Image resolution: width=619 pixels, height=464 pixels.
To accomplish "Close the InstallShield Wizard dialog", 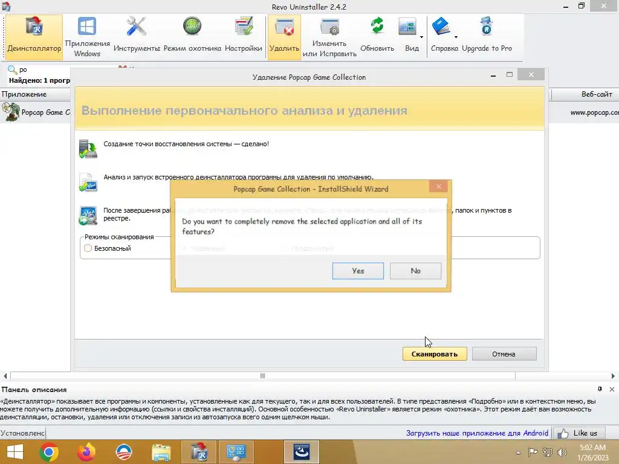I will [x=438, y=187].
